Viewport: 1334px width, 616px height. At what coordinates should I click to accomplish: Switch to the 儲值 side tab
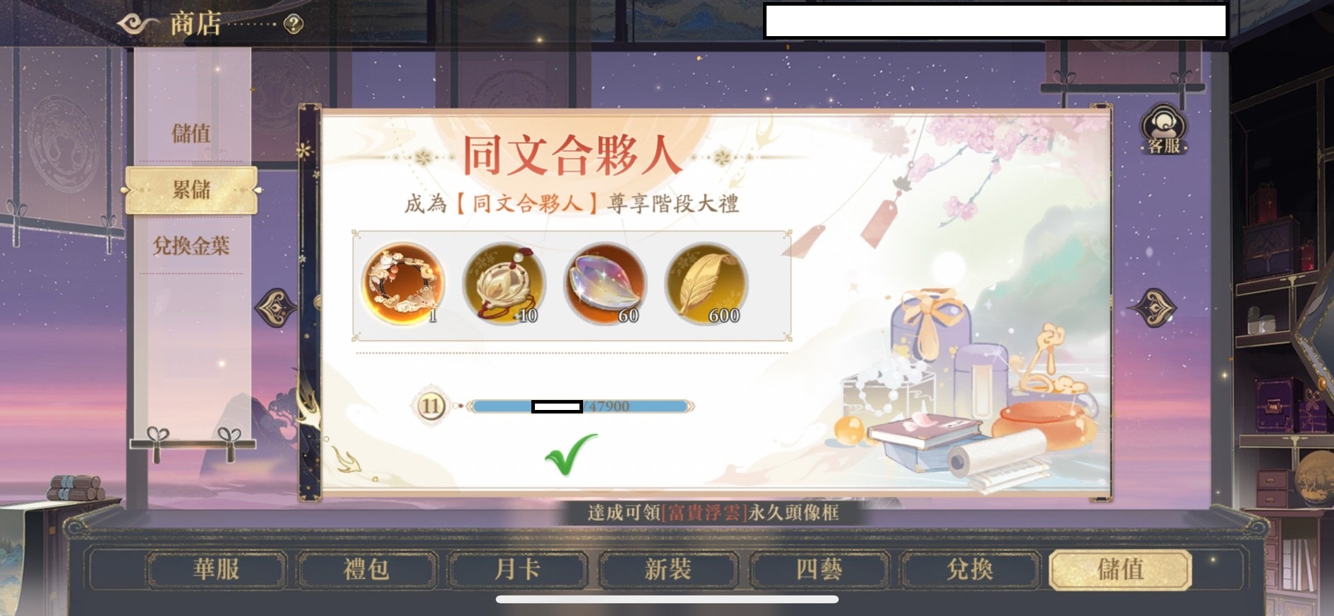[x=191, y=133]
